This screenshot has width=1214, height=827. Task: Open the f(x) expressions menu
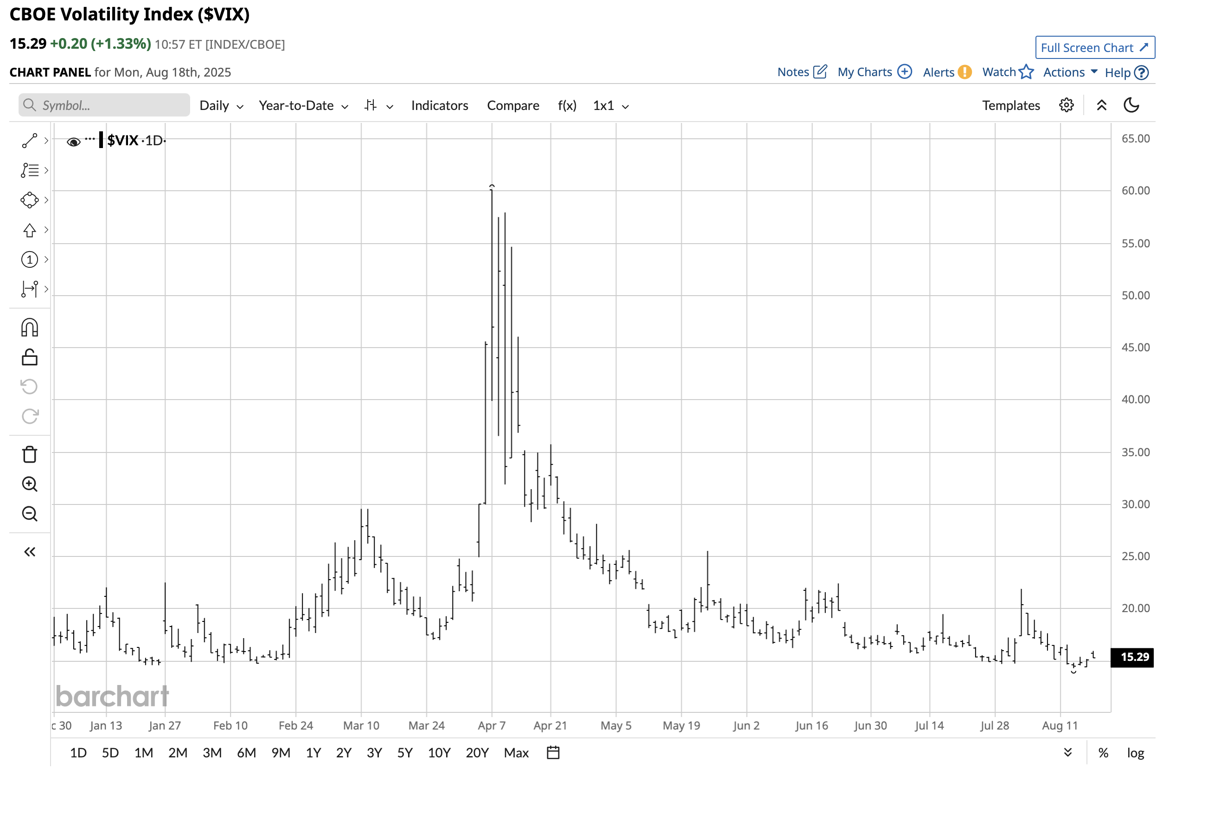[x=567, y=106]
